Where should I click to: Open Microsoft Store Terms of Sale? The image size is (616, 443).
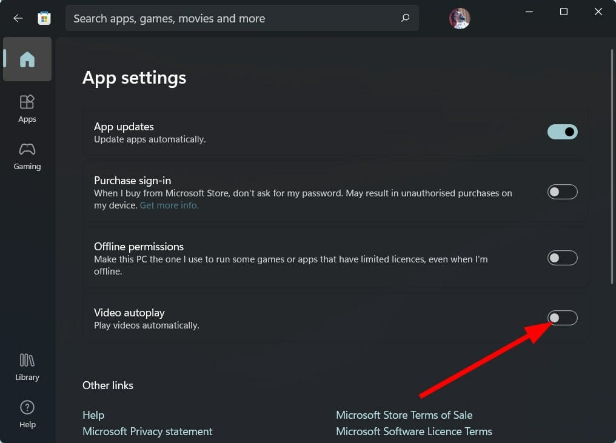(x=404, y=415)
